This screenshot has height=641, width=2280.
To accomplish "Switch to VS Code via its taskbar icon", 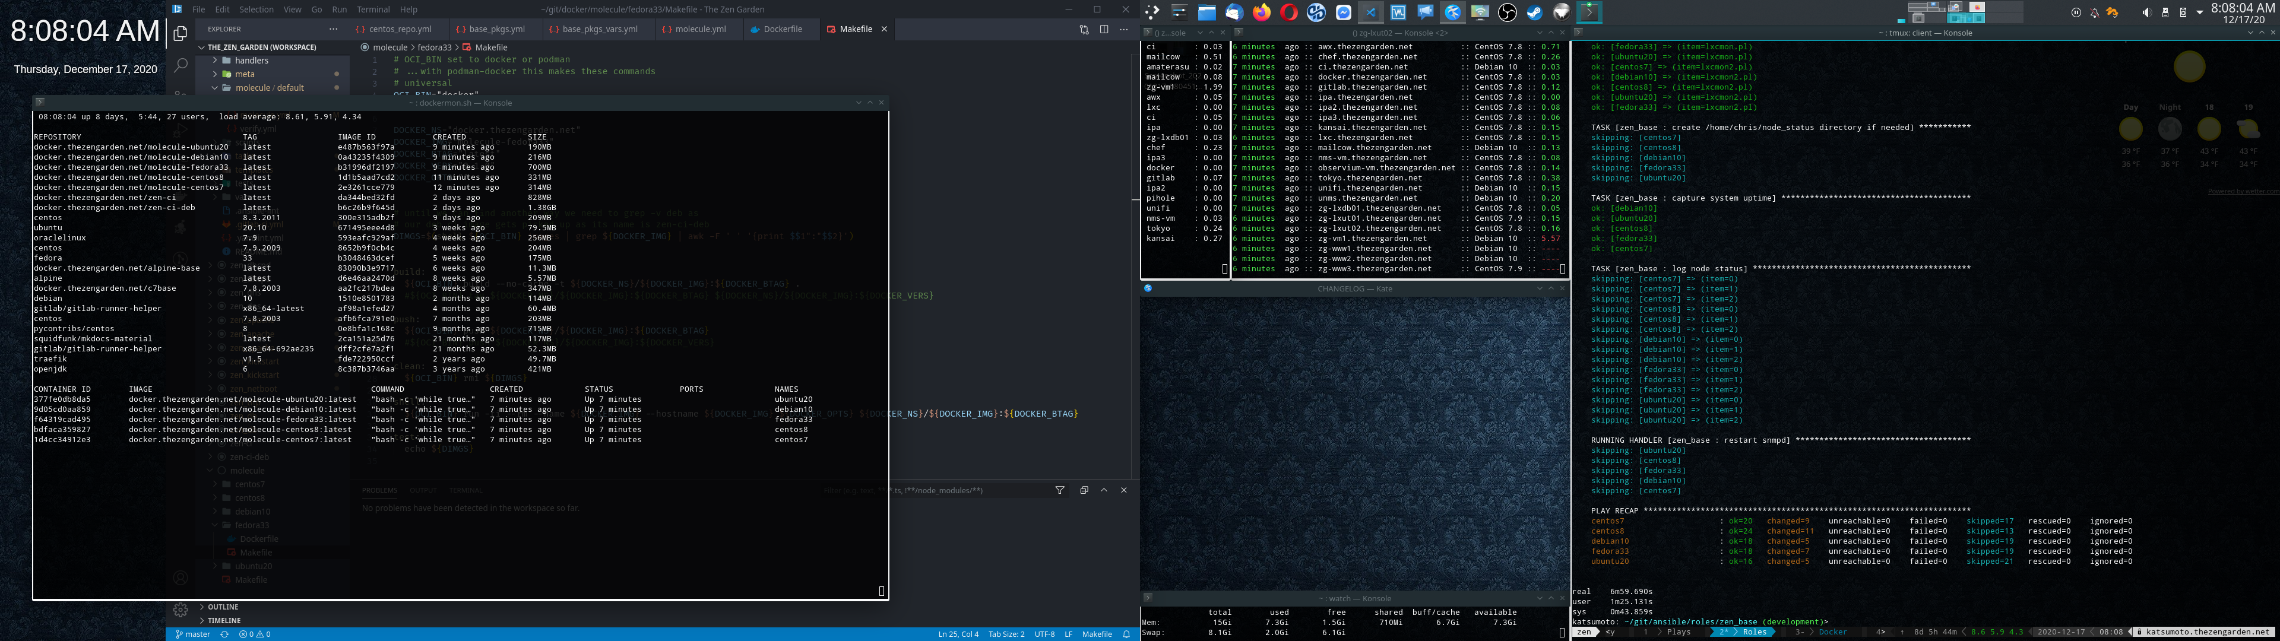I will click(1371, 11).
